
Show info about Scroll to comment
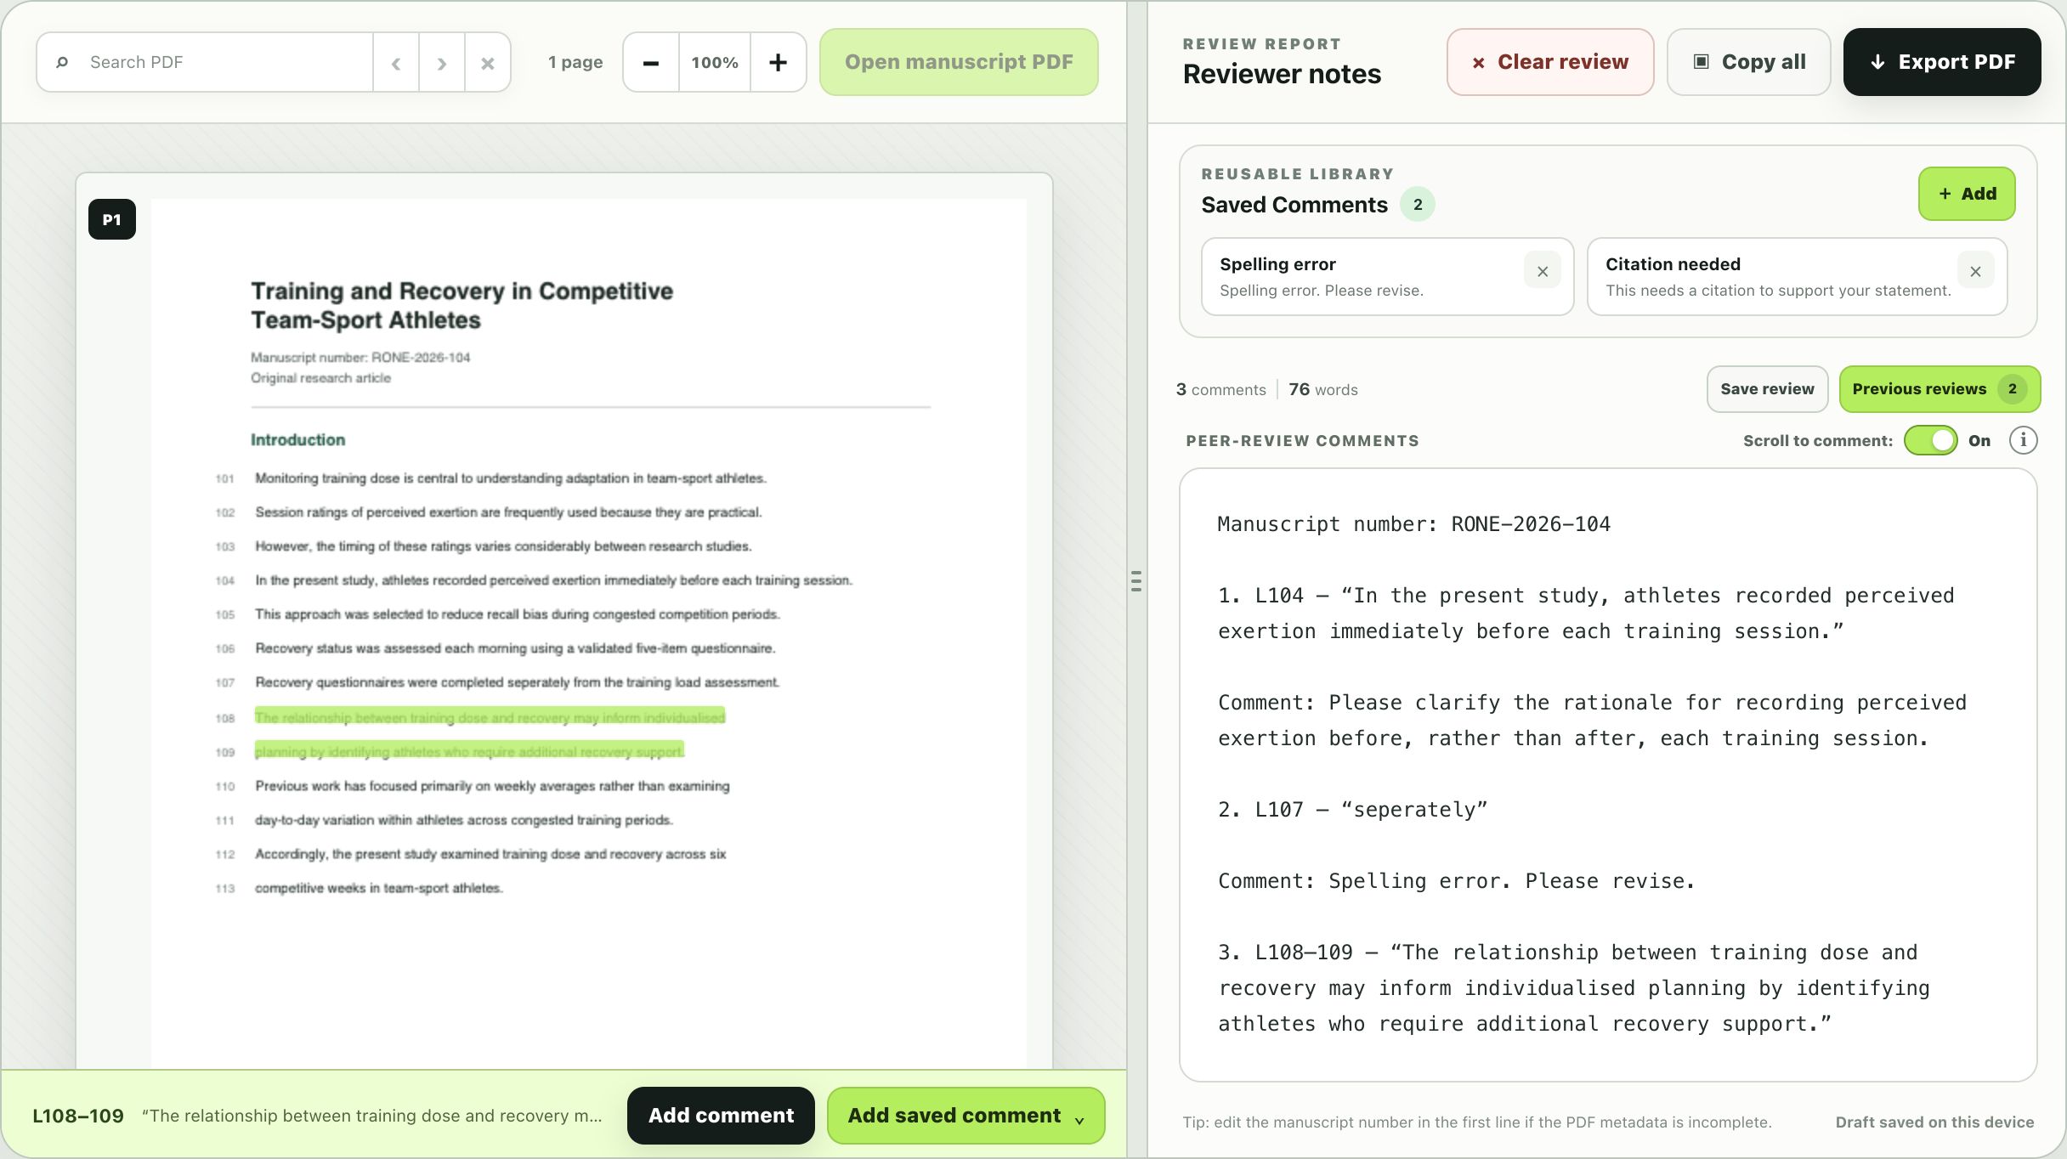[x=2023, y=440]
